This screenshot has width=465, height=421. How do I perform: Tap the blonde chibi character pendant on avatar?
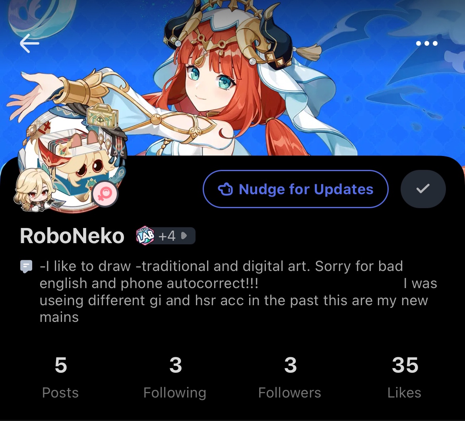pos(35,190)
